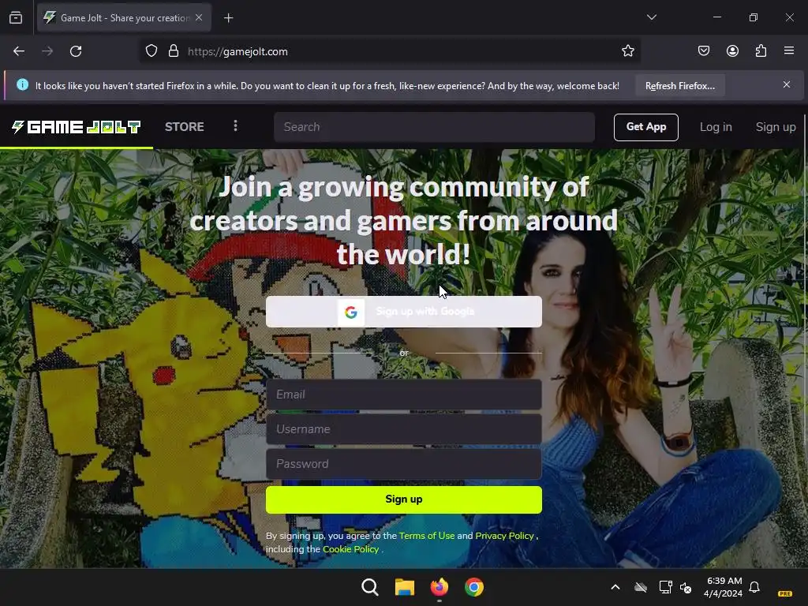The width and height of the screenshot is (808, 606).
Task: Click the muted volume tray icon
Action: 686,587
